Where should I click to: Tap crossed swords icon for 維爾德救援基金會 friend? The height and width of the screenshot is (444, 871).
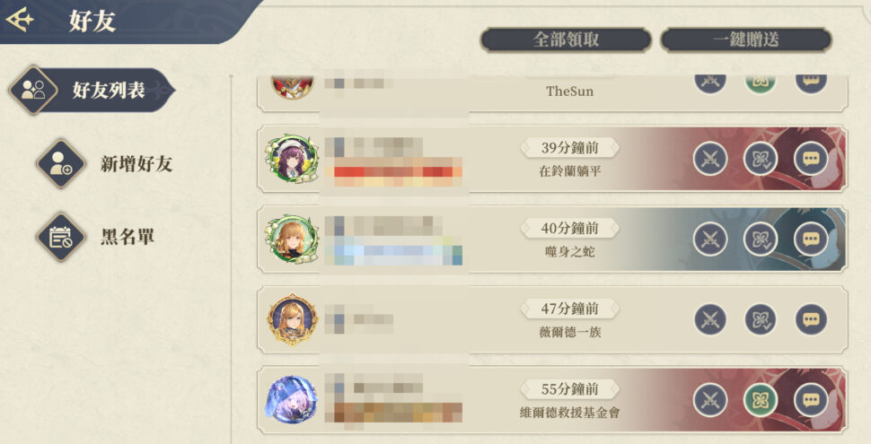click(x=710, y=400)
